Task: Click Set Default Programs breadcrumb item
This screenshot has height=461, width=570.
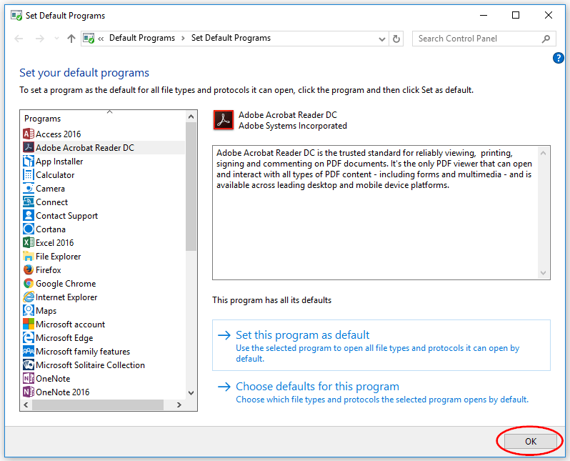Action: pos(231,38)
